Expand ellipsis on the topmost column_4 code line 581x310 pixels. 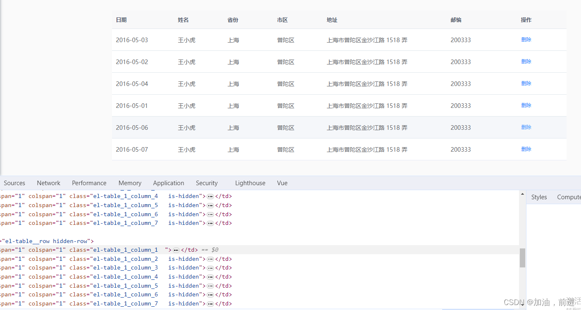tap(210, 196)
